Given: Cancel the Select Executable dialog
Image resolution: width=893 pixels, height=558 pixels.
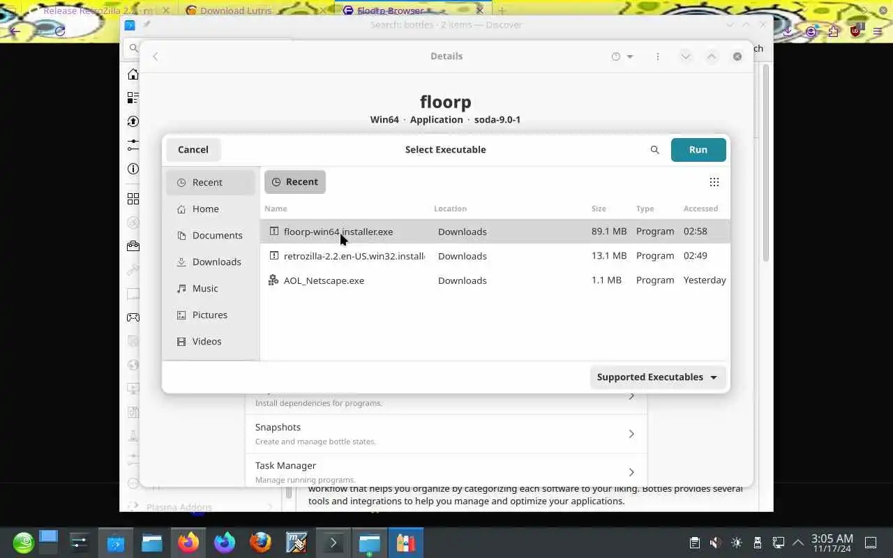Looking at the screenshot, I should pos(193,150).
